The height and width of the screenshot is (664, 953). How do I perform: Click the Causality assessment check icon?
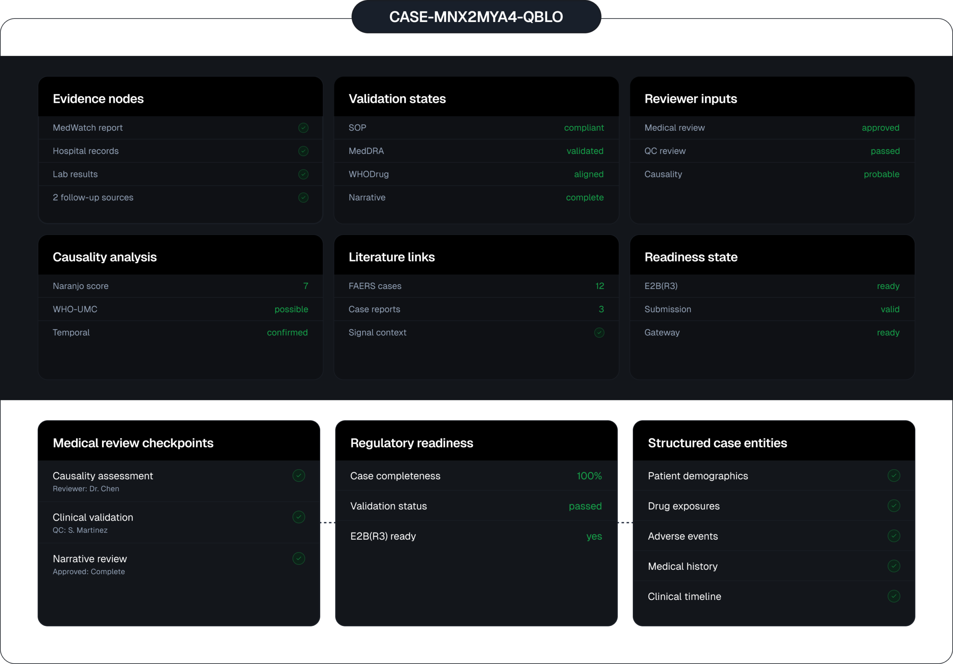(299, 476)
